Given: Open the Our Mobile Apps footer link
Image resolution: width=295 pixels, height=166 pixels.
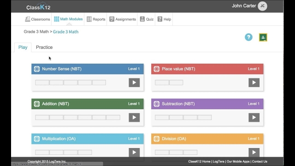Looking at the screenshot, I should click(x=238, y=161).
